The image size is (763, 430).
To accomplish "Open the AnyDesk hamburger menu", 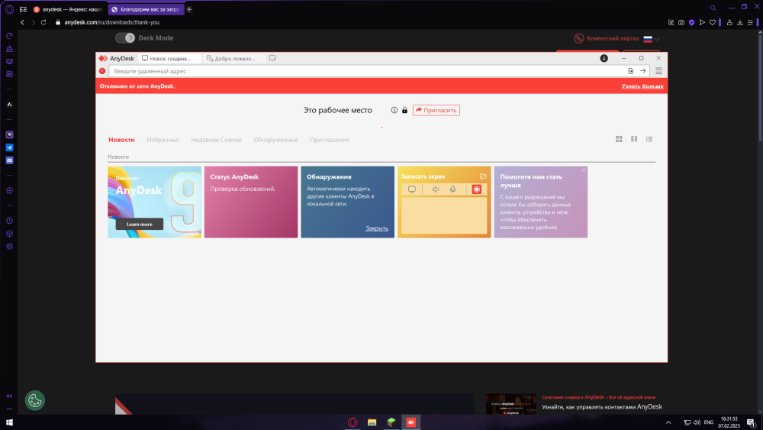I will pyautogui.click(x=658, y=71).
